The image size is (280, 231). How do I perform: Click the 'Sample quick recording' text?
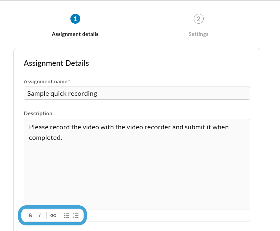click(62, 93)
